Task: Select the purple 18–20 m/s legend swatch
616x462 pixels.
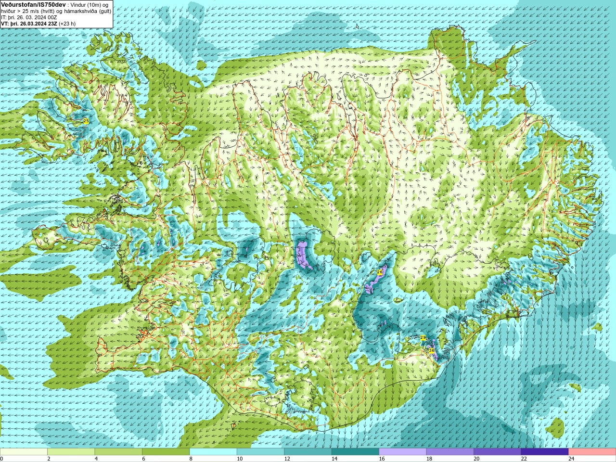Action: click(450, 452)
